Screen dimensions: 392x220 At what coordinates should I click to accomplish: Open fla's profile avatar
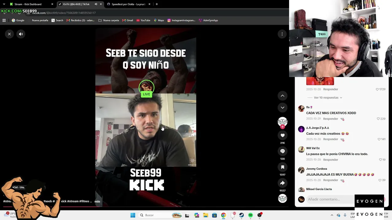point(301,108)
